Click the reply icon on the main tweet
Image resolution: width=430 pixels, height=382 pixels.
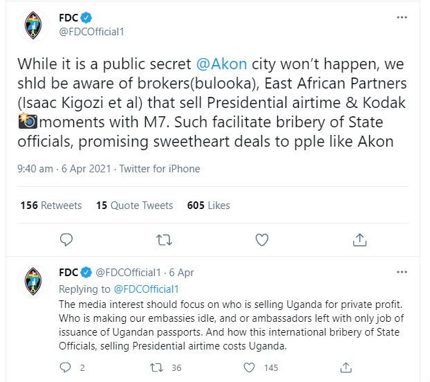point(66,240)
